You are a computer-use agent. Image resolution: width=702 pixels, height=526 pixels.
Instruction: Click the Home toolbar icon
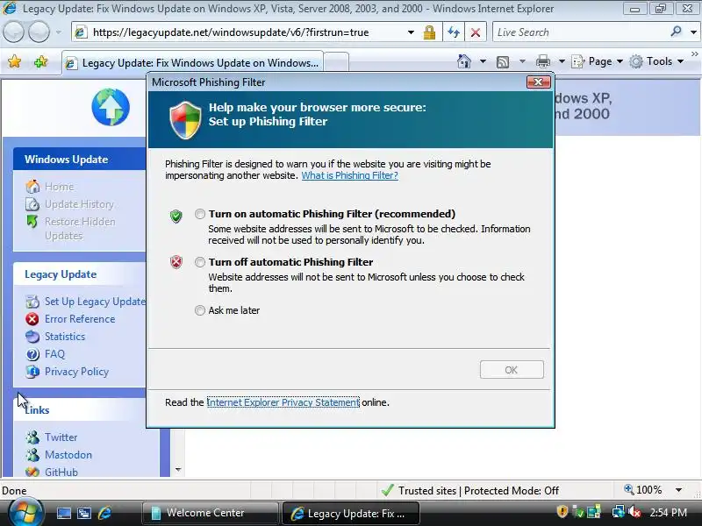(464, 61)
